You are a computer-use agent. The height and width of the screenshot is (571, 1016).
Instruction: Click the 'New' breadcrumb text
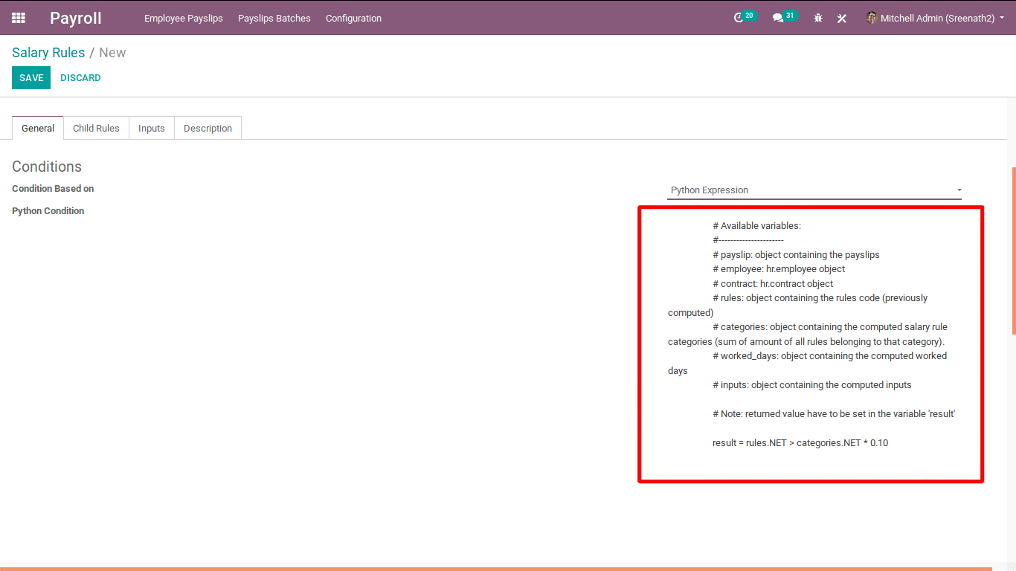coord(112,53)
